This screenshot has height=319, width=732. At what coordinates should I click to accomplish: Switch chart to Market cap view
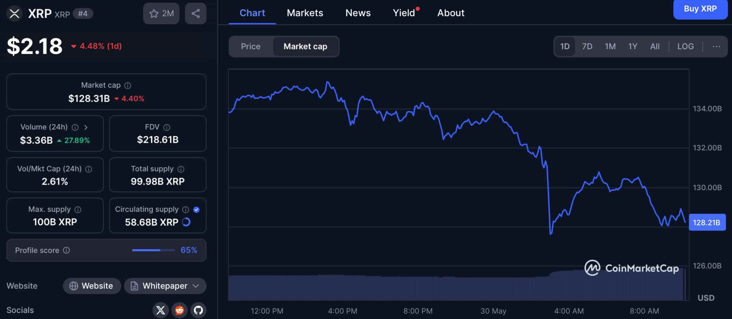305,46
